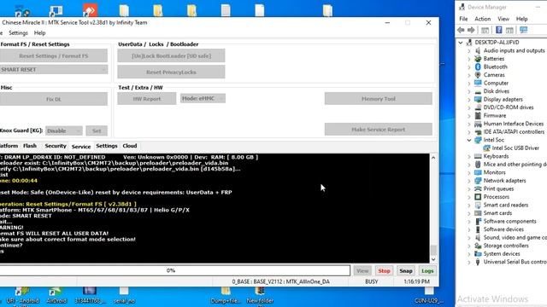Image resolution: width=547 pixels, height=307 pixels.
Task: Select the Bluetooth device icon
Action: click(x=478, y=67)
